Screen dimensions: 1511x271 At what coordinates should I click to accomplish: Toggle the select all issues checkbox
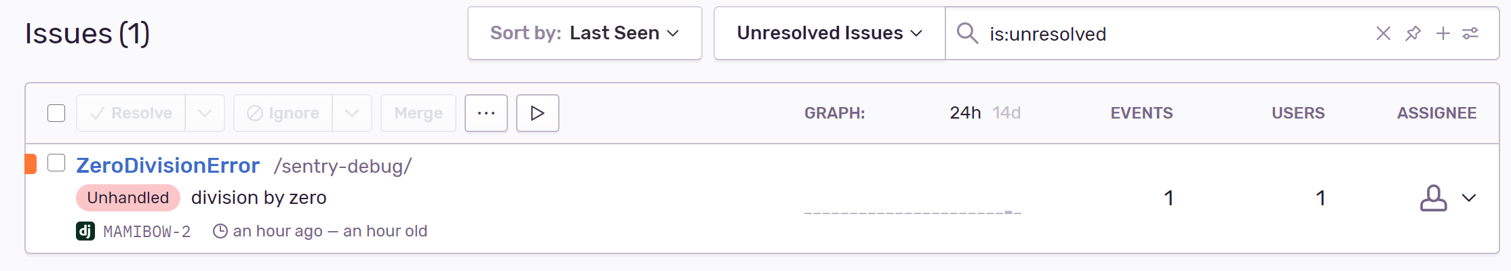(x=56, y=113)
